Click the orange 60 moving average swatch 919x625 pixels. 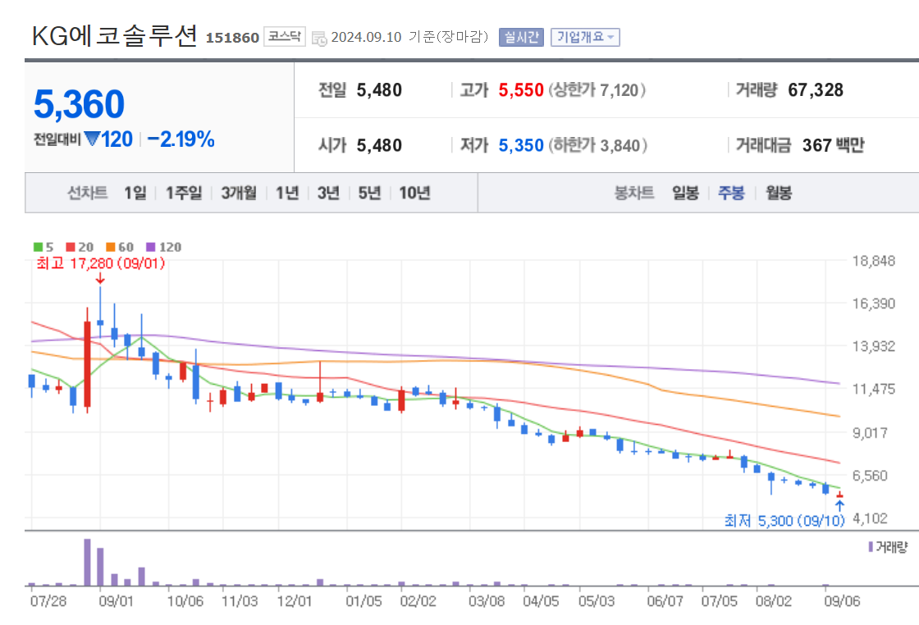(111, 247)
